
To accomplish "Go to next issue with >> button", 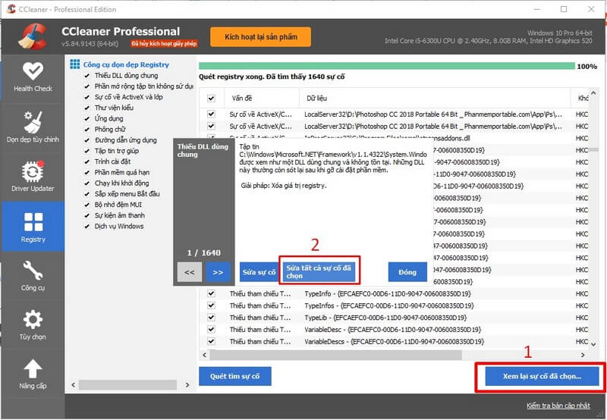I will [218, 271].
